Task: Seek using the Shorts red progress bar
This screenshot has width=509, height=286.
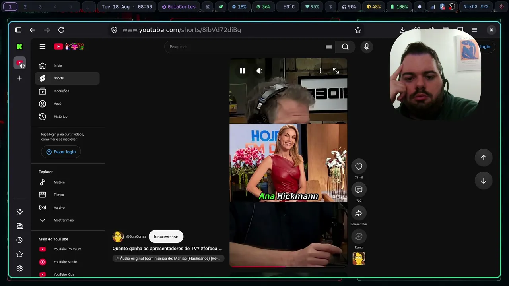Action: click(x=288, y=267)
